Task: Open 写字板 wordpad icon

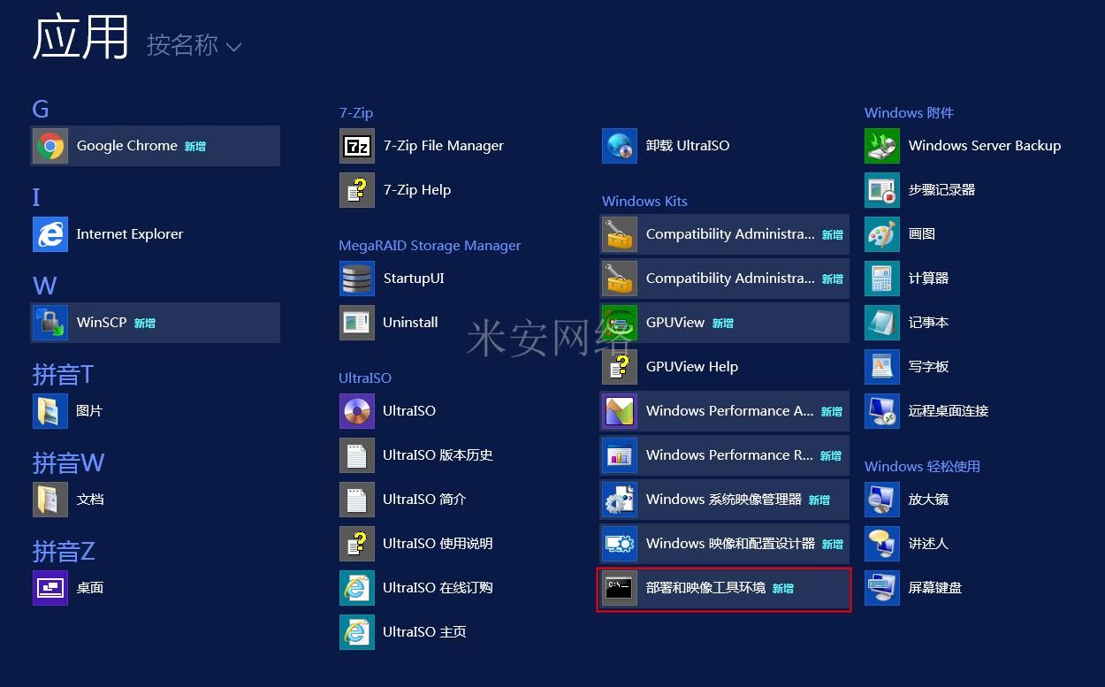Action: click(x=882, y=367)
